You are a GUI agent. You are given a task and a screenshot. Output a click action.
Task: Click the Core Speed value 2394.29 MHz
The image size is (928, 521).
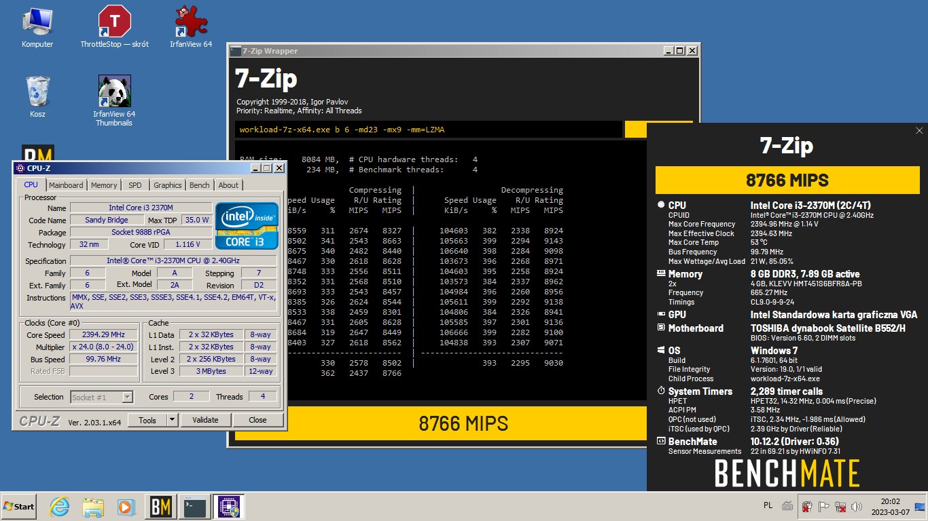coord(104,334)
